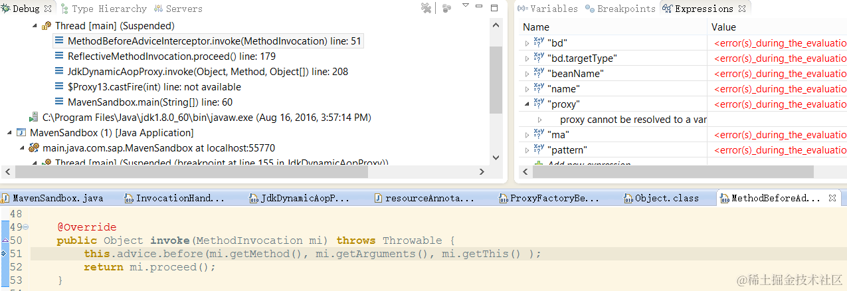
Task: Click the grey debug toolbar icon beside the view menu
Action: (x=446, y=8)
